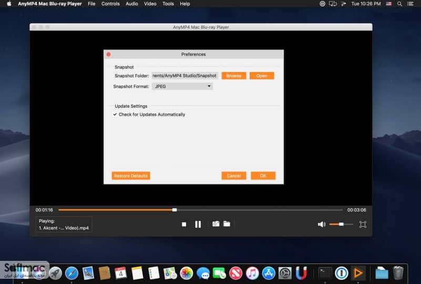The width and height of the screenshot is (421, 284).
Task: Open Notes app in Dock
Action: pos(137,273)
